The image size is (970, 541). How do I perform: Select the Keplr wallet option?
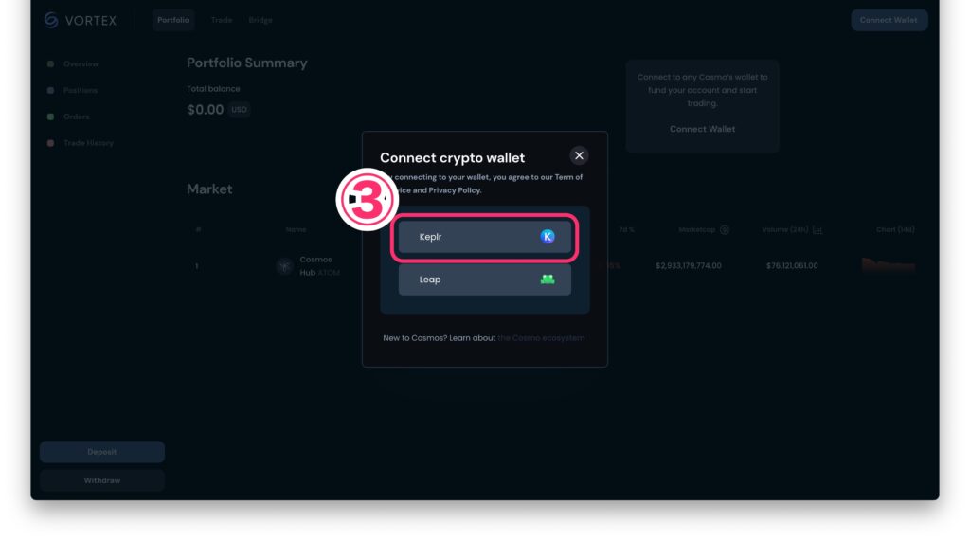point(484,237)
